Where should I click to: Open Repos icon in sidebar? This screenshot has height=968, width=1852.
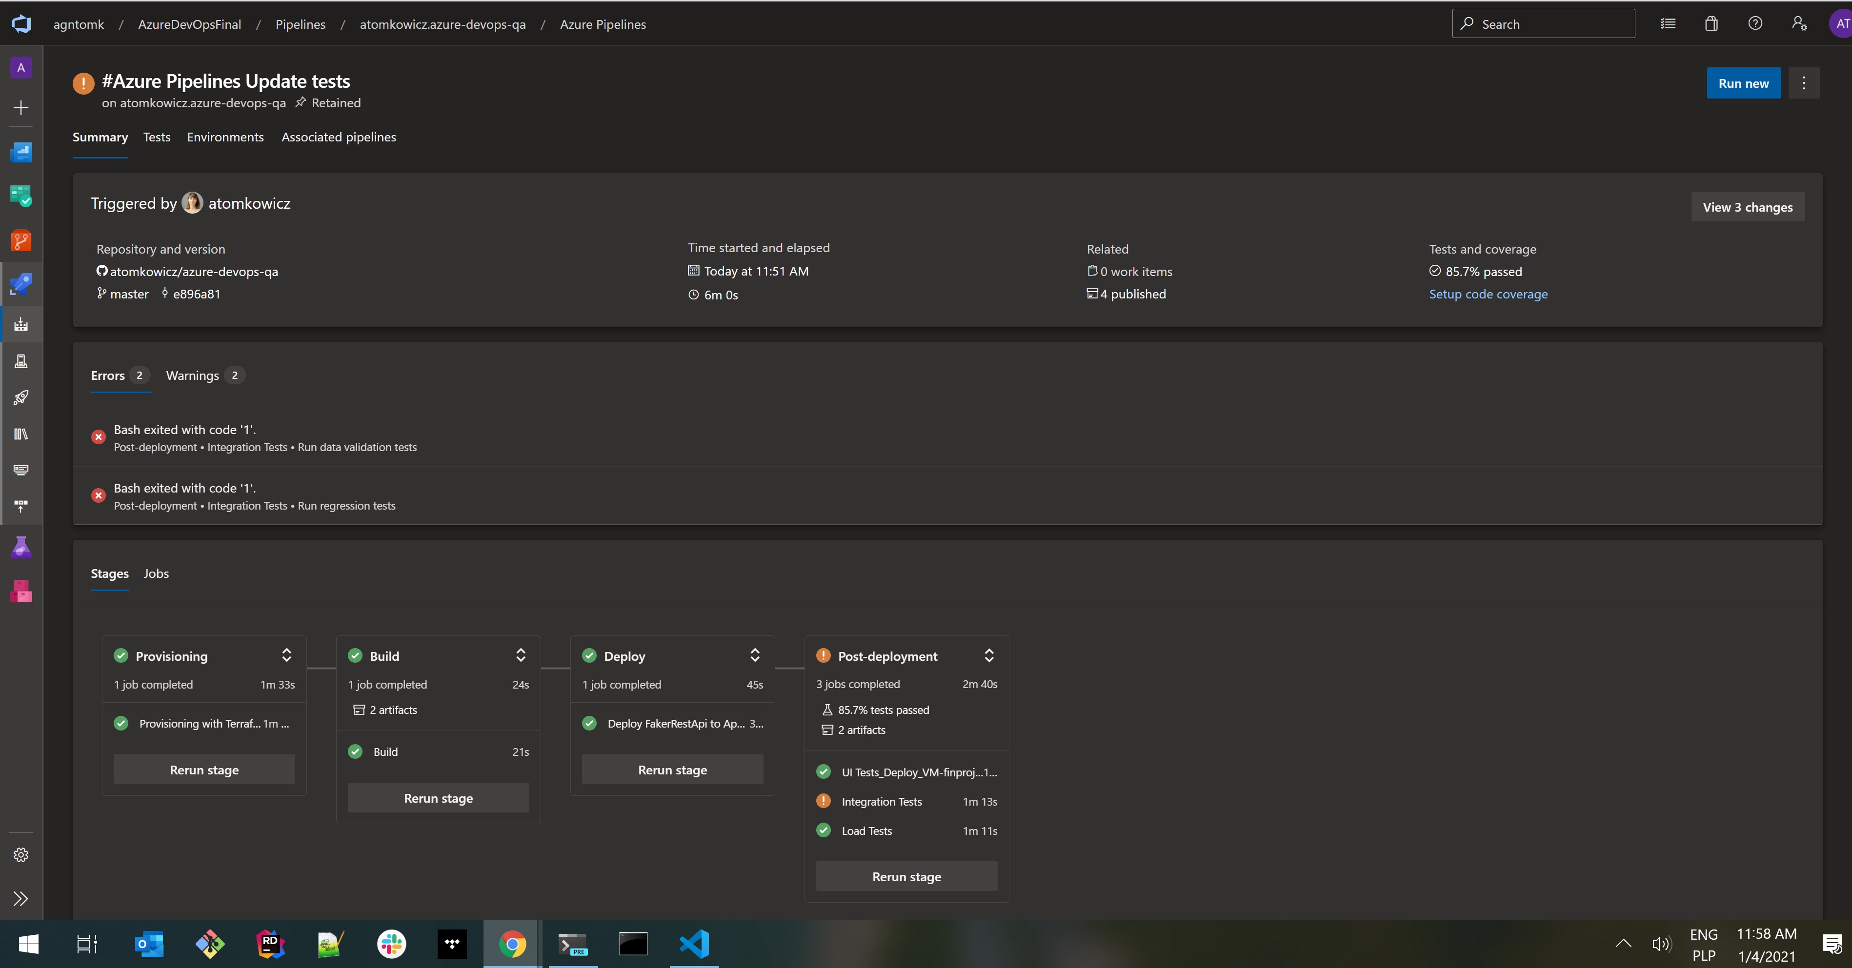click(21, 241)
